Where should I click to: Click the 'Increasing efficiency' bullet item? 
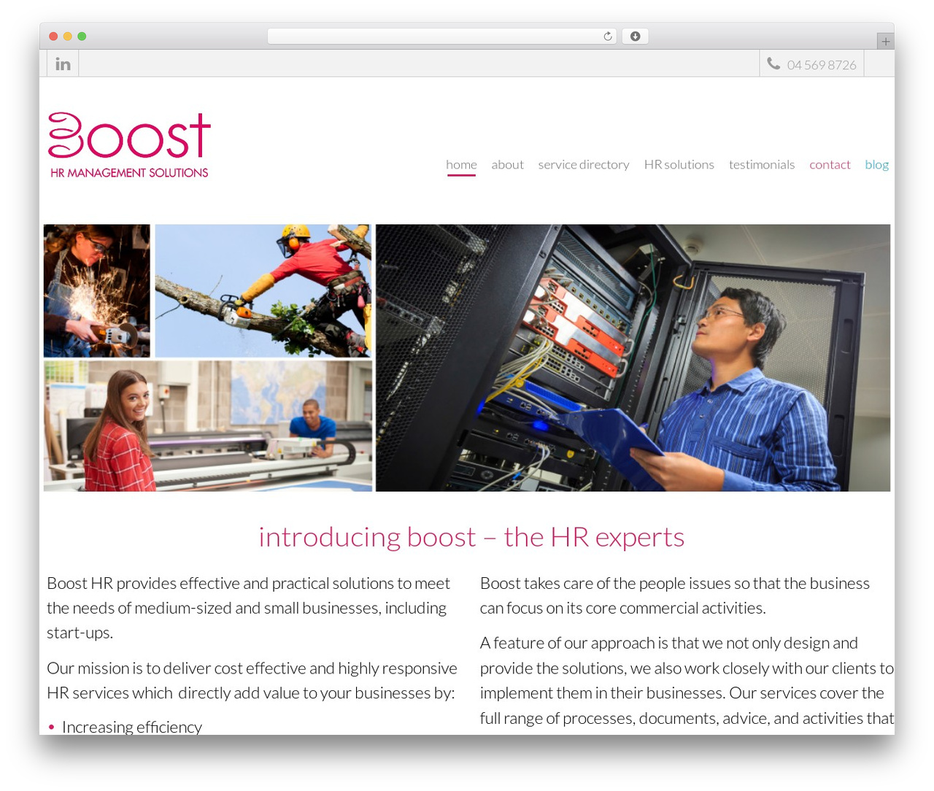coord(132,727)
